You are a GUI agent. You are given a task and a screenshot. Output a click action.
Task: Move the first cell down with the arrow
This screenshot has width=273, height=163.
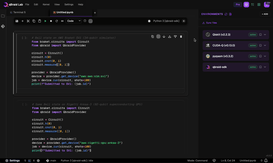pos(164,36)
